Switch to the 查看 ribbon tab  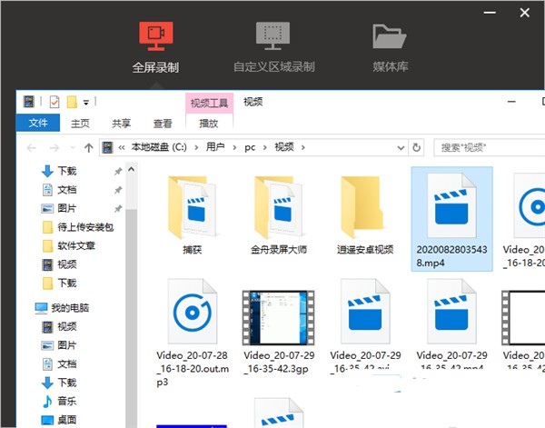click(163, 124)
